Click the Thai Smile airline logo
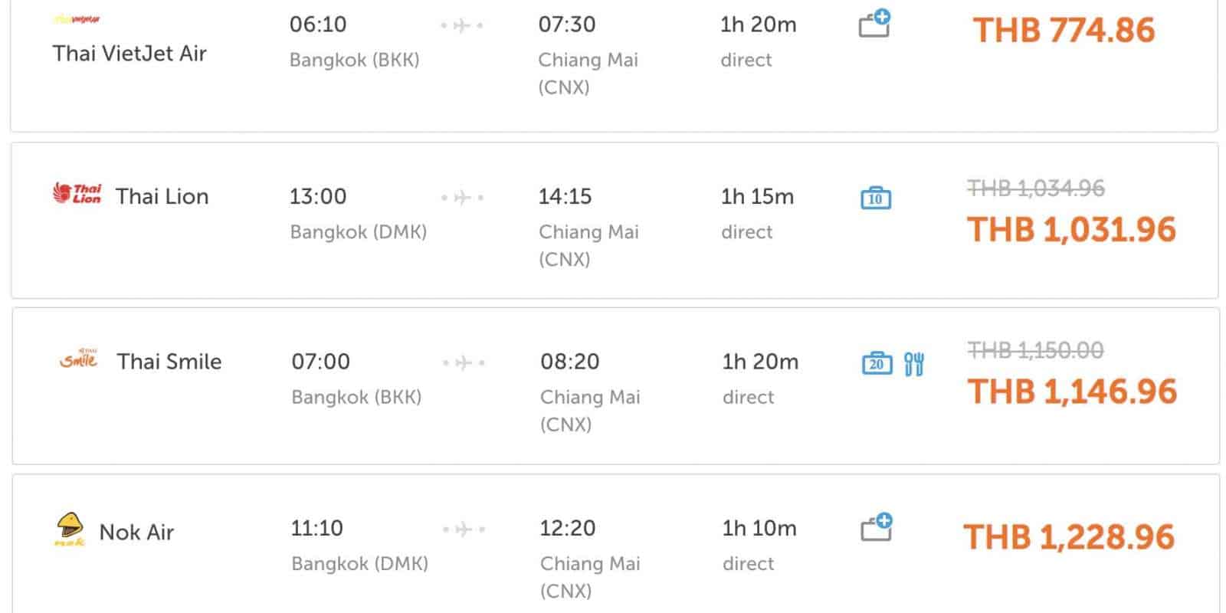 78,359
